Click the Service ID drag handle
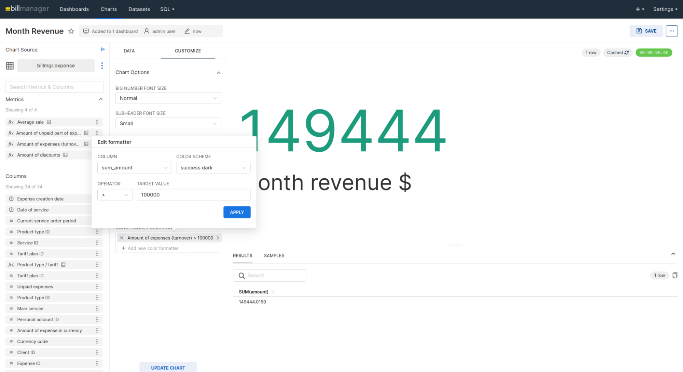Image resolution: width=683 pixels, height=372 pixels. click(x=97, y=243)
